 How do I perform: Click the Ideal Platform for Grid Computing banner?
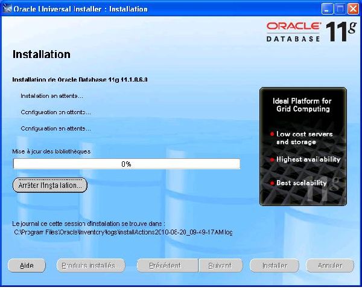(303, 146)
